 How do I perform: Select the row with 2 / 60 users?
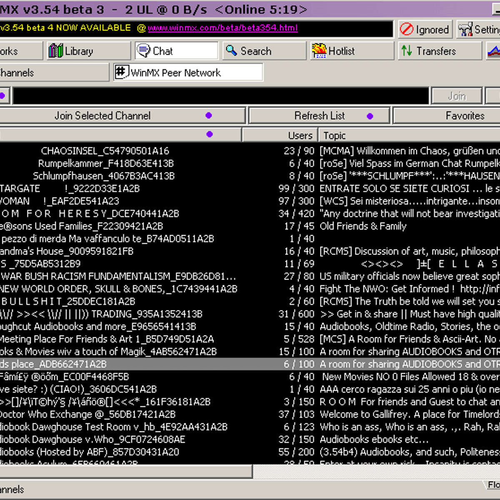[x=250, y=301]
